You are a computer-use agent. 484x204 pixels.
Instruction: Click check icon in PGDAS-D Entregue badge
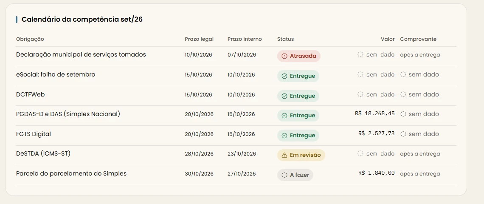click(284, 116)
